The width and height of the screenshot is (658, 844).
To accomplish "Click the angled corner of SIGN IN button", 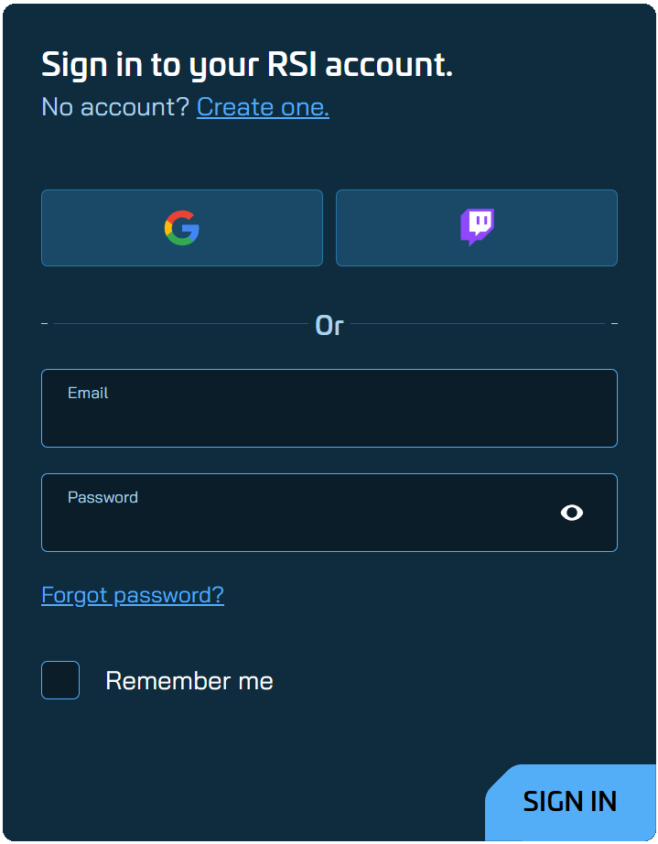I will point(497,777).
